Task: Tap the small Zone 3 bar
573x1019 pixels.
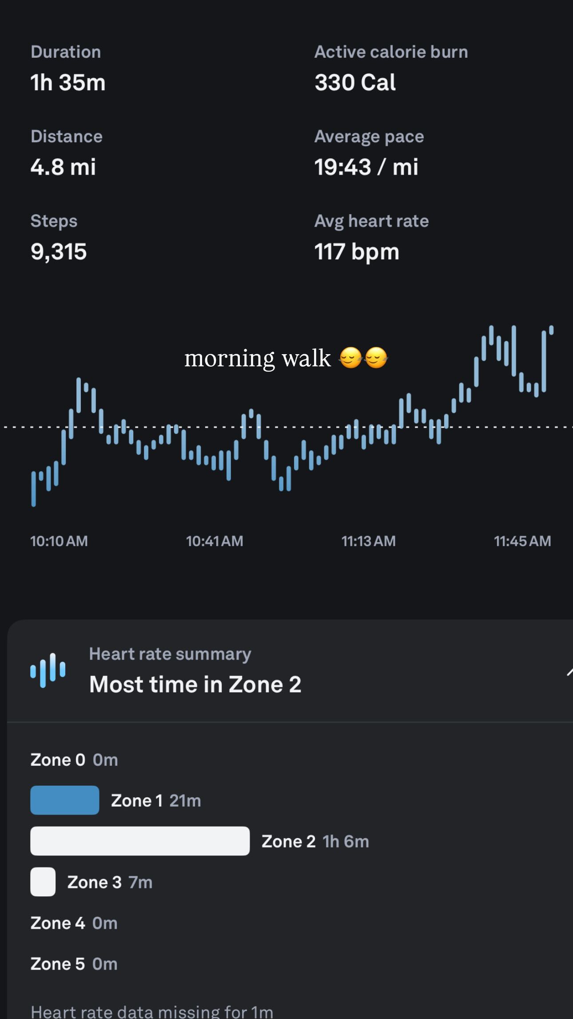Action: click(43, 882)
